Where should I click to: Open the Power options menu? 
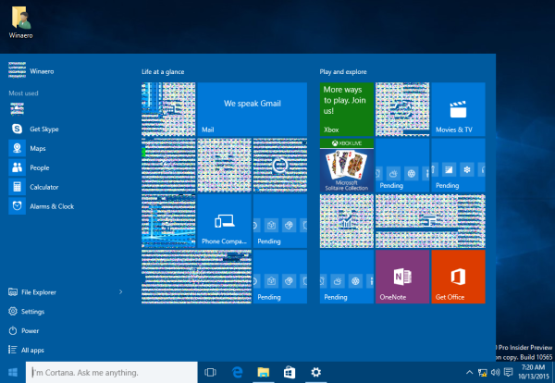point(30,331)
